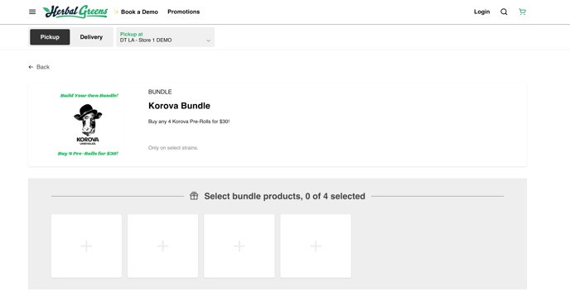Click 'Only on select strains.' note
Screen dimensions: 570x301
173,147
